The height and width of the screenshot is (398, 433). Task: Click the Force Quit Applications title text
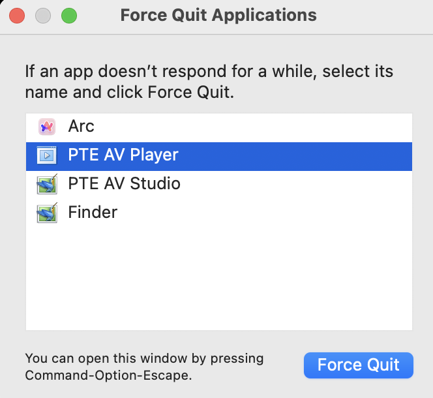point(218,15)
